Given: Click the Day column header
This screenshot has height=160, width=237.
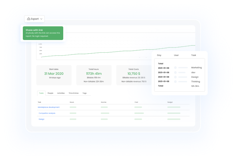Looking at the screenshot, I should 159,55.
